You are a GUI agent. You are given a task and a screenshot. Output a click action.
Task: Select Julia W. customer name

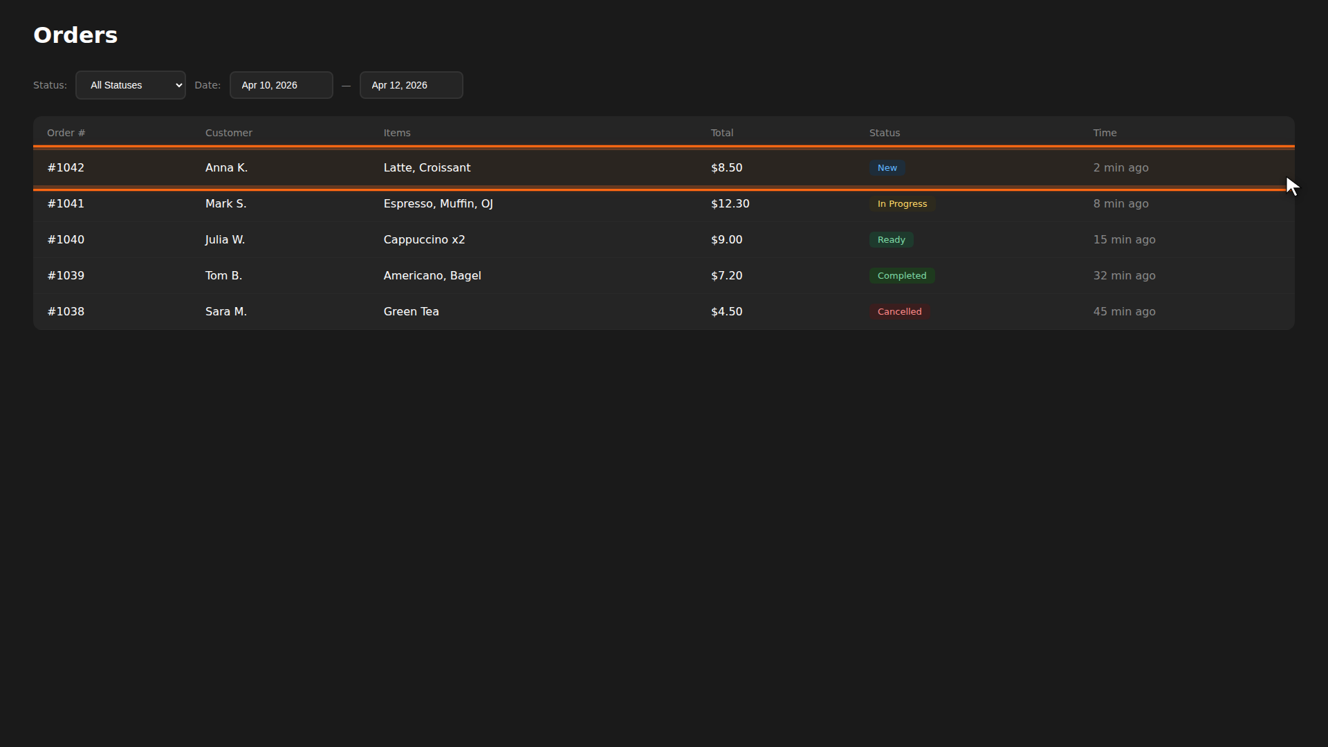pyautogui.click(x=225, y=240)
